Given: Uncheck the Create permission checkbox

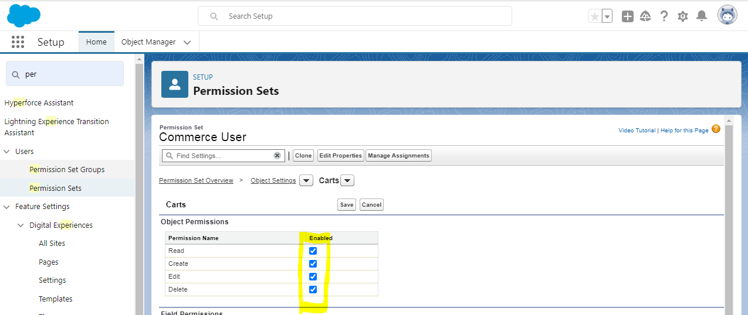Looking at the screenshot, I should click(313, 263).
